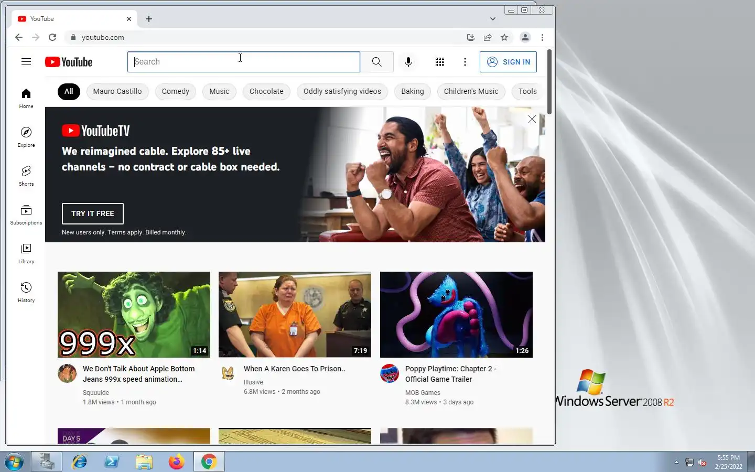This screenshot has width=755, height=472.
Task: Open Chrome three-dot menu
Action: (x=542, y=37)
